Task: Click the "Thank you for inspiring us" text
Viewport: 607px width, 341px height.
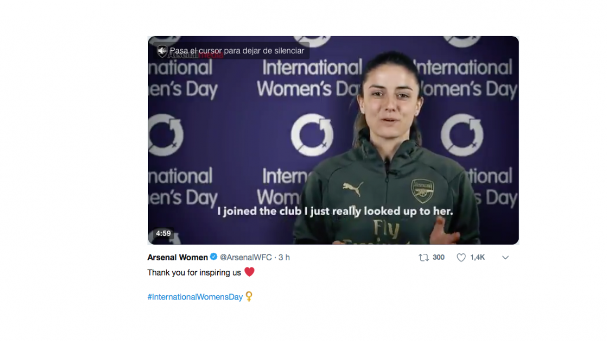Action: (194, 272)
